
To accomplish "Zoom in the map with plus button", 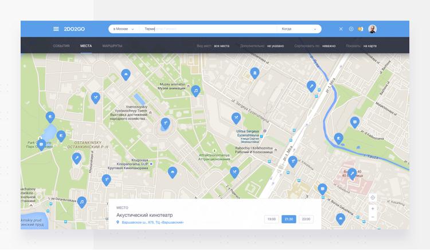I will coord(373,209).
